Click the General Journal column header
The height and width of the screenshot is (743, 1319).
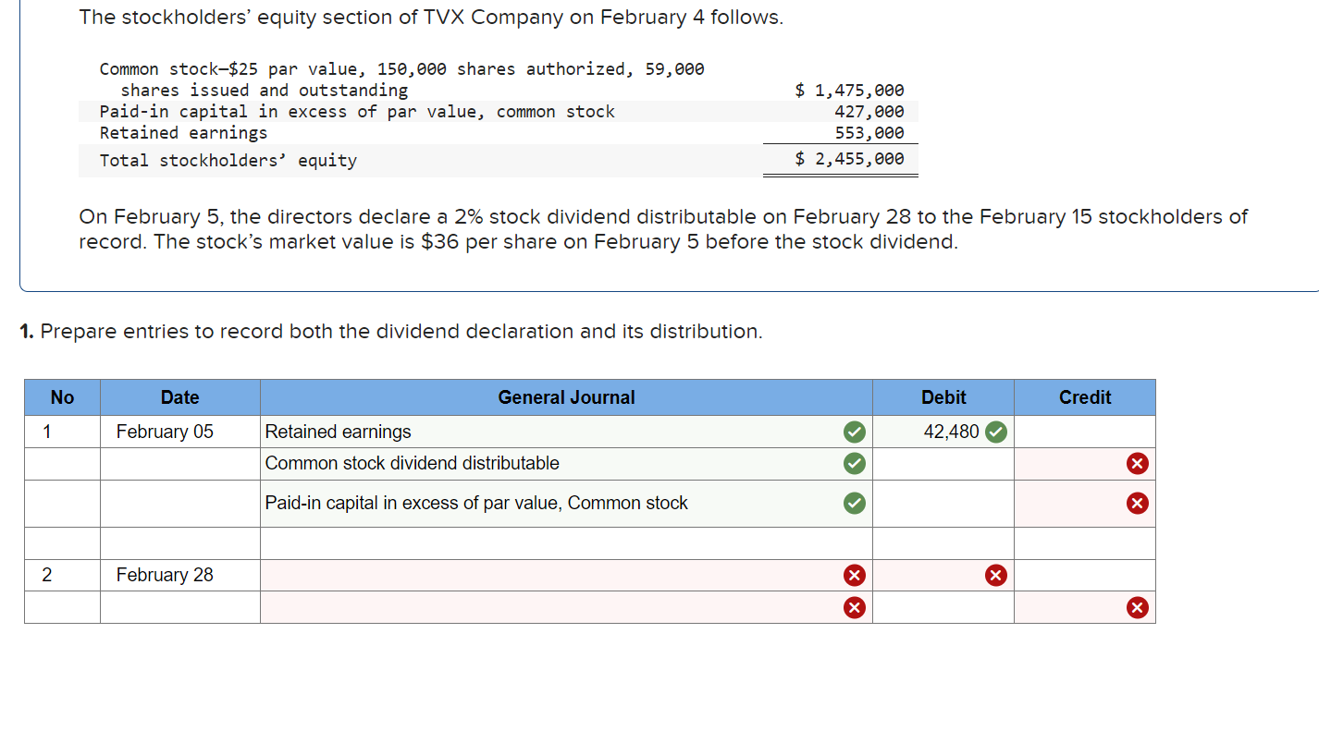[566, 397]
